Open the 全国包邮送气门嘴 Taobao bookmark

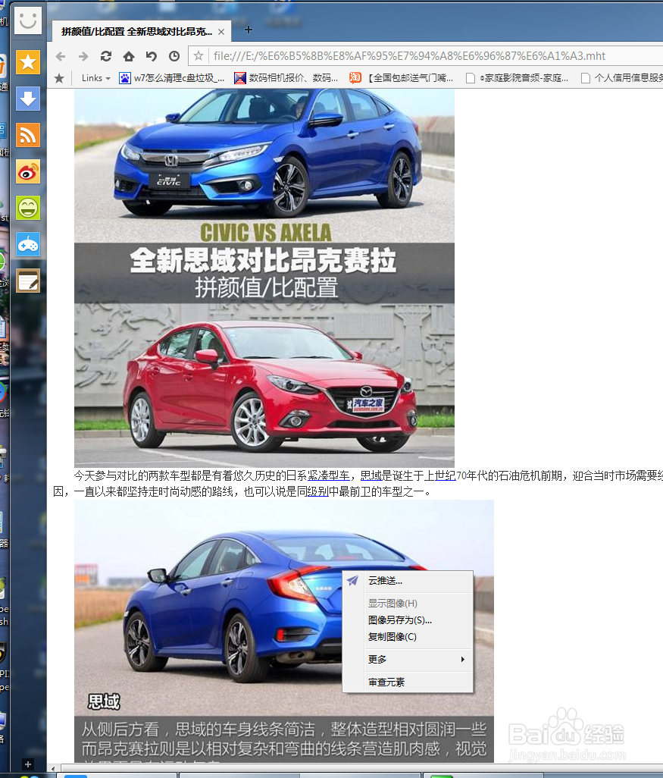[x=401, y=78]
